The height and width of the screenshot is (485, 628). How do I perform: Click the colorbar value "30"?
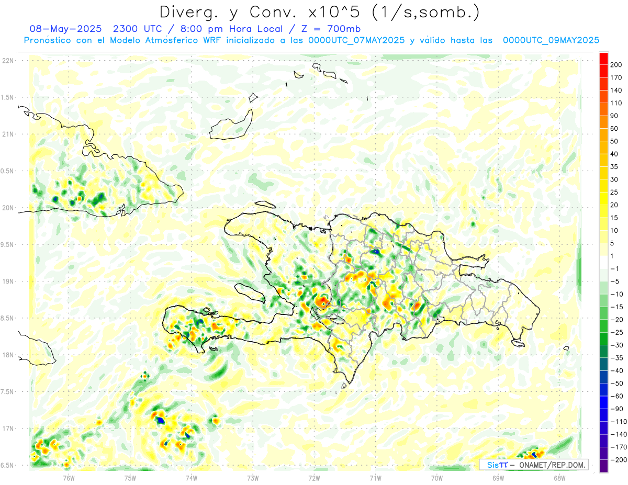[x=614, y=179]
